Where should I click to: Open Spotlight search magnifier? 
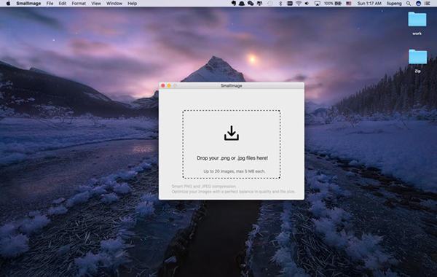409,4
